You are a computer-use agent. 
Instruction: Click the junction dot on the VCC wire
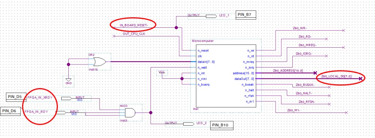pos(182,78)
